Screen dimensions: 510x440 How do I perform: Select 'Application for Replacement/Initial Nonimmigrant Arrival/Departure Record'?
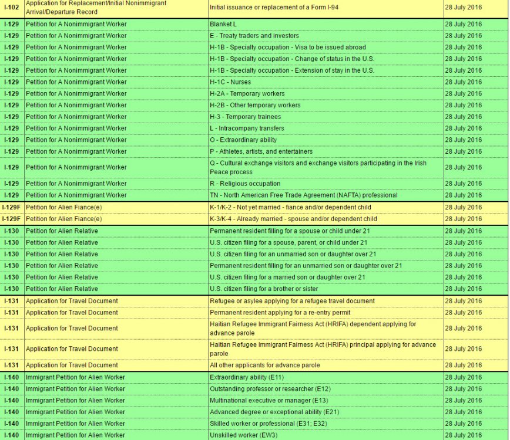pos(116,8)
